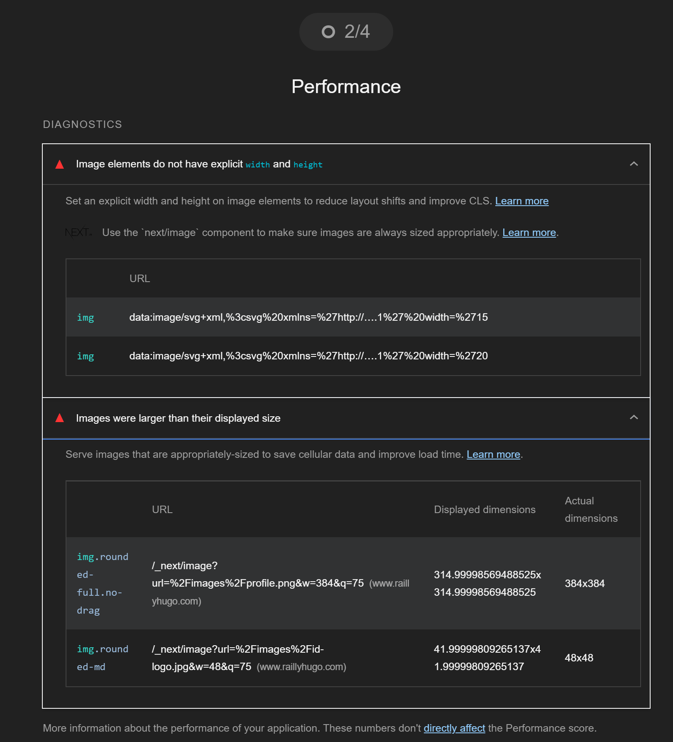Click the img.rounded-full.no-drag element label
This screenshot has width=673, height=742.
pyautogui.click(x=102, y=583)
